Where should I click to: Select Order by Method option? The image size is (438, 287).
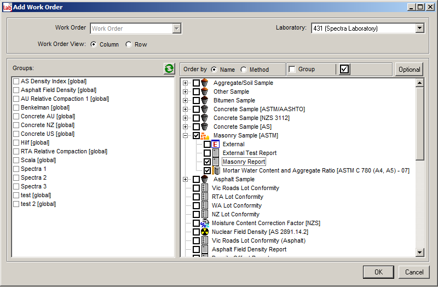click(x=244, y=70)
